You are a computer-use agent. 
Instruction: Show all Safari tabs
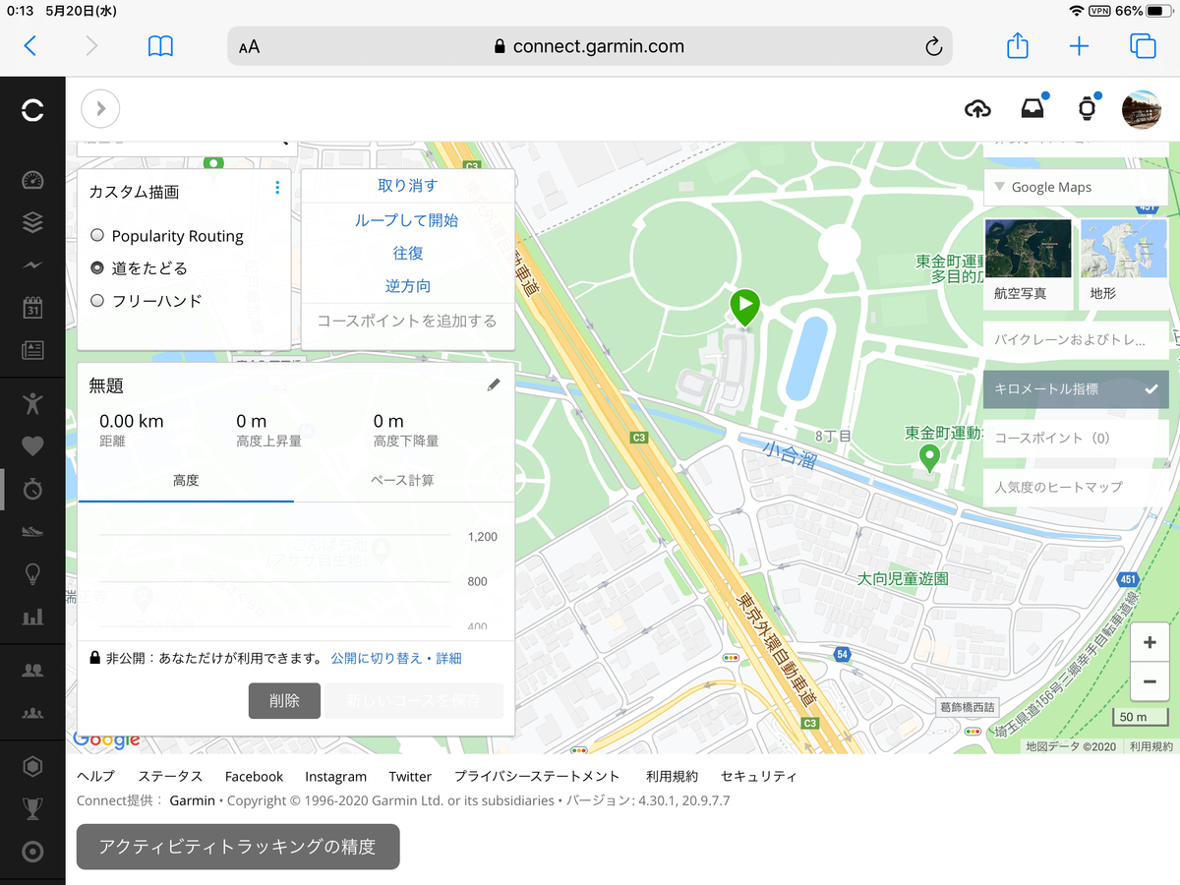[x=1142, y=45]
